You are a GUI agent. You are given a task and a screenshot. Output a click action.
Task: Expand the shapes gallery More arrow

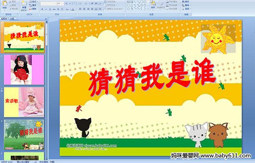click(x=148, y=8)
